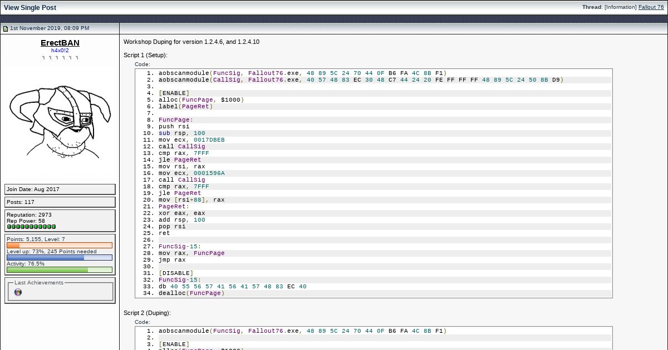Click ErectBAN's Viking helmet avatar
The width and height of the screenshot is (668, 350).
[x=60, y=120]
